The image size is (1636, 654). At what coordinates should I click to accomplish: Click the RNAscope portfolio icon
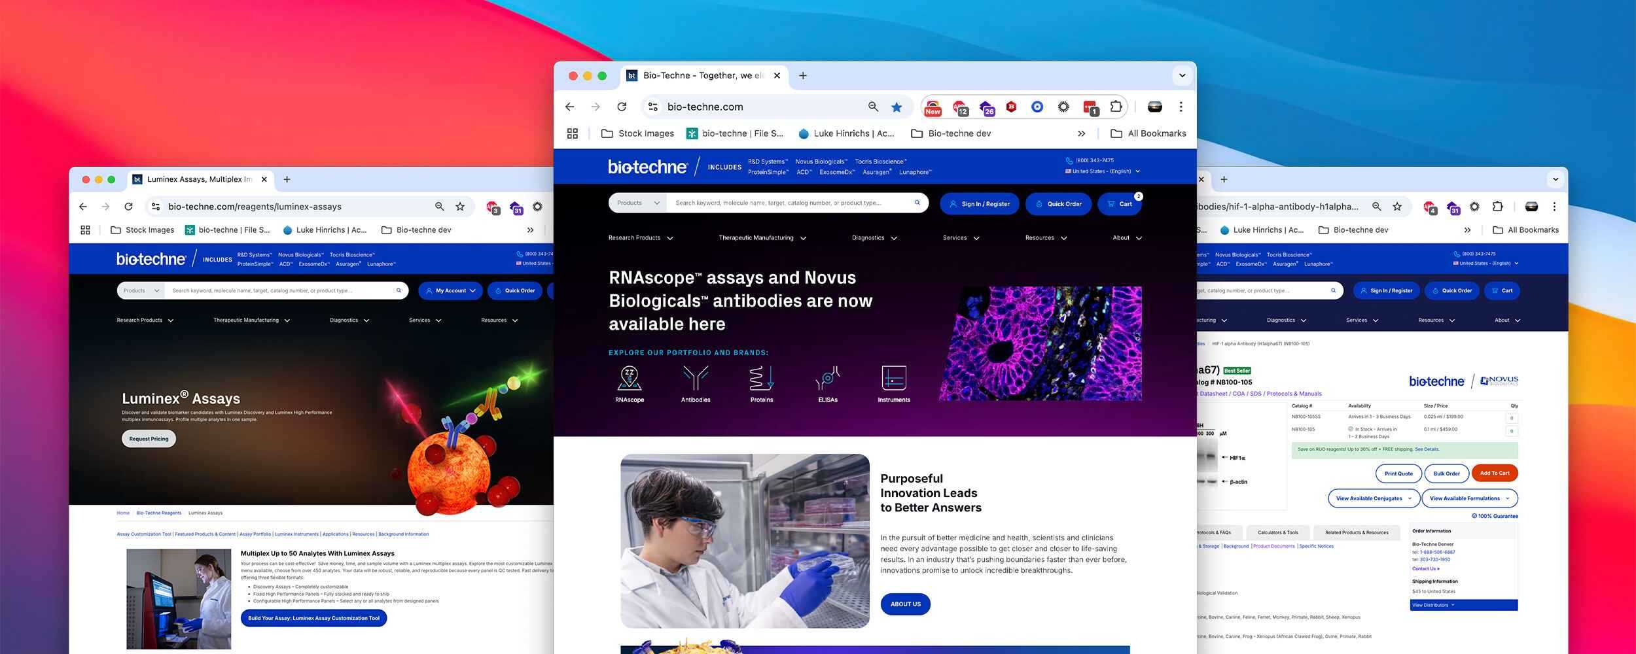[629, 379]
